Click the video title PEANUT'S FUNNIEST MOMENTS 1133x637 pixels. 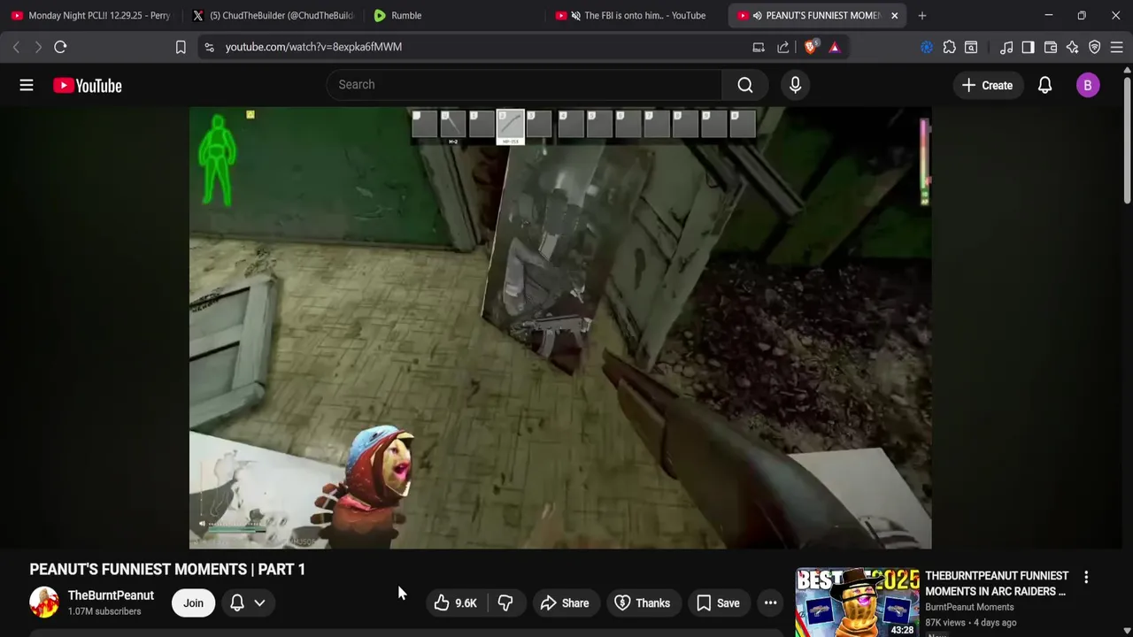tap(167, 569)
